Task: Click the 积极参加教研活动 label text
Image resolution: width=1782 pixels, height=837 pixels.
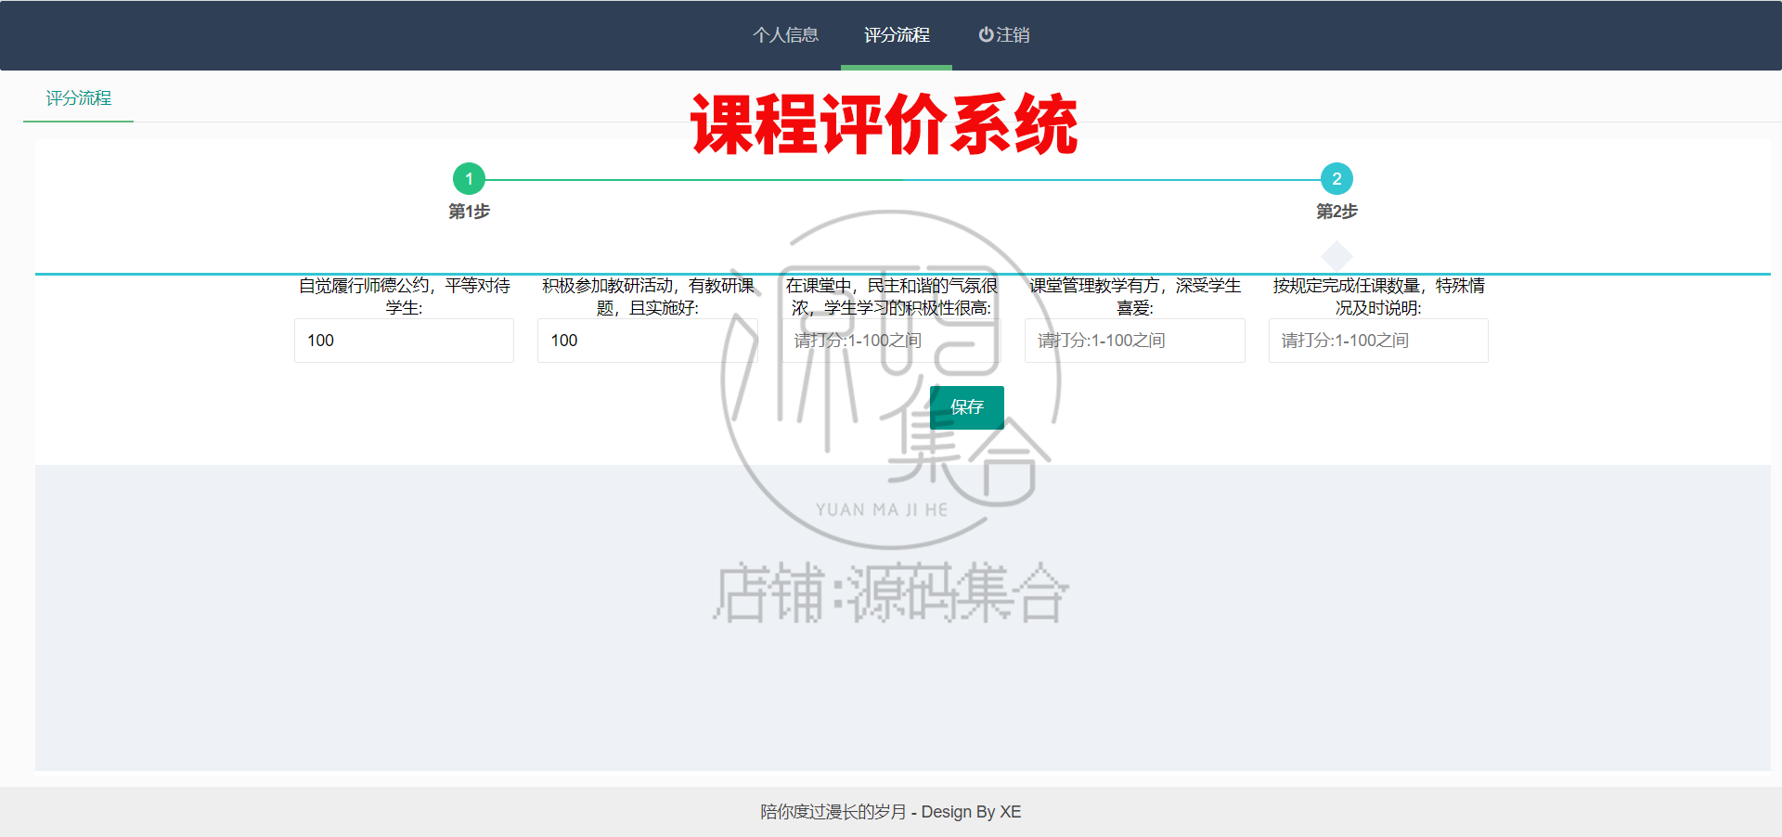Action: (648, 297)
